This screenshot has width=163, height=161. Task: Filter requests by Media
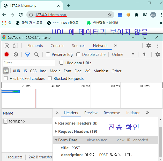(55, 71)
